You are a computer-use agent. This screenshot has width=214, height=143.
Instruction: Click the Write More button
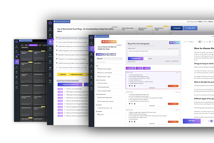click(192, 121)
